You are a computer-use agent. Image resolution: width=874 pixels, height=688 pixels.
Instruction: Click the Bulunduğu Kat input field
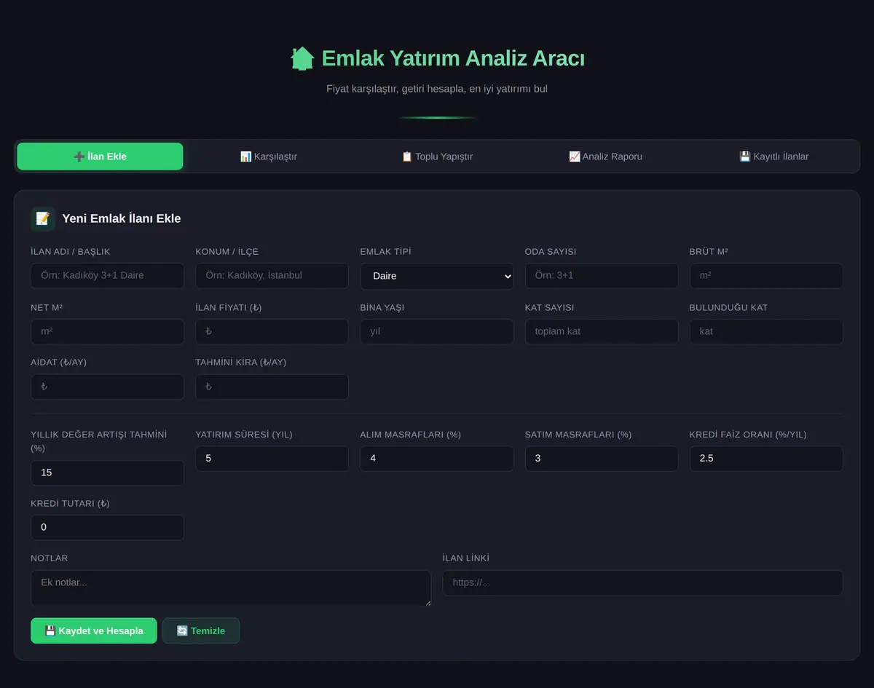(766, 331)
